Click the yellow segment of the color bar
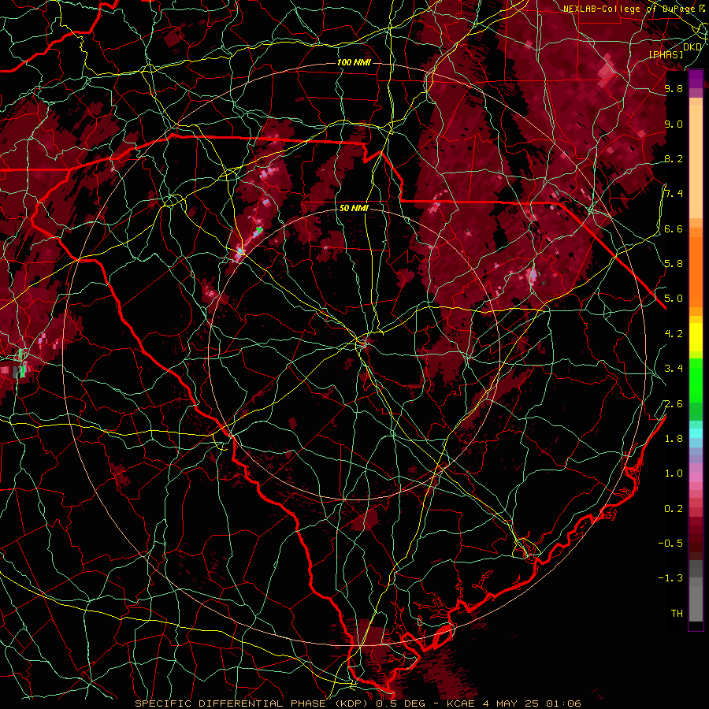Viewport: 709px width, 709px height. point(696,337)
